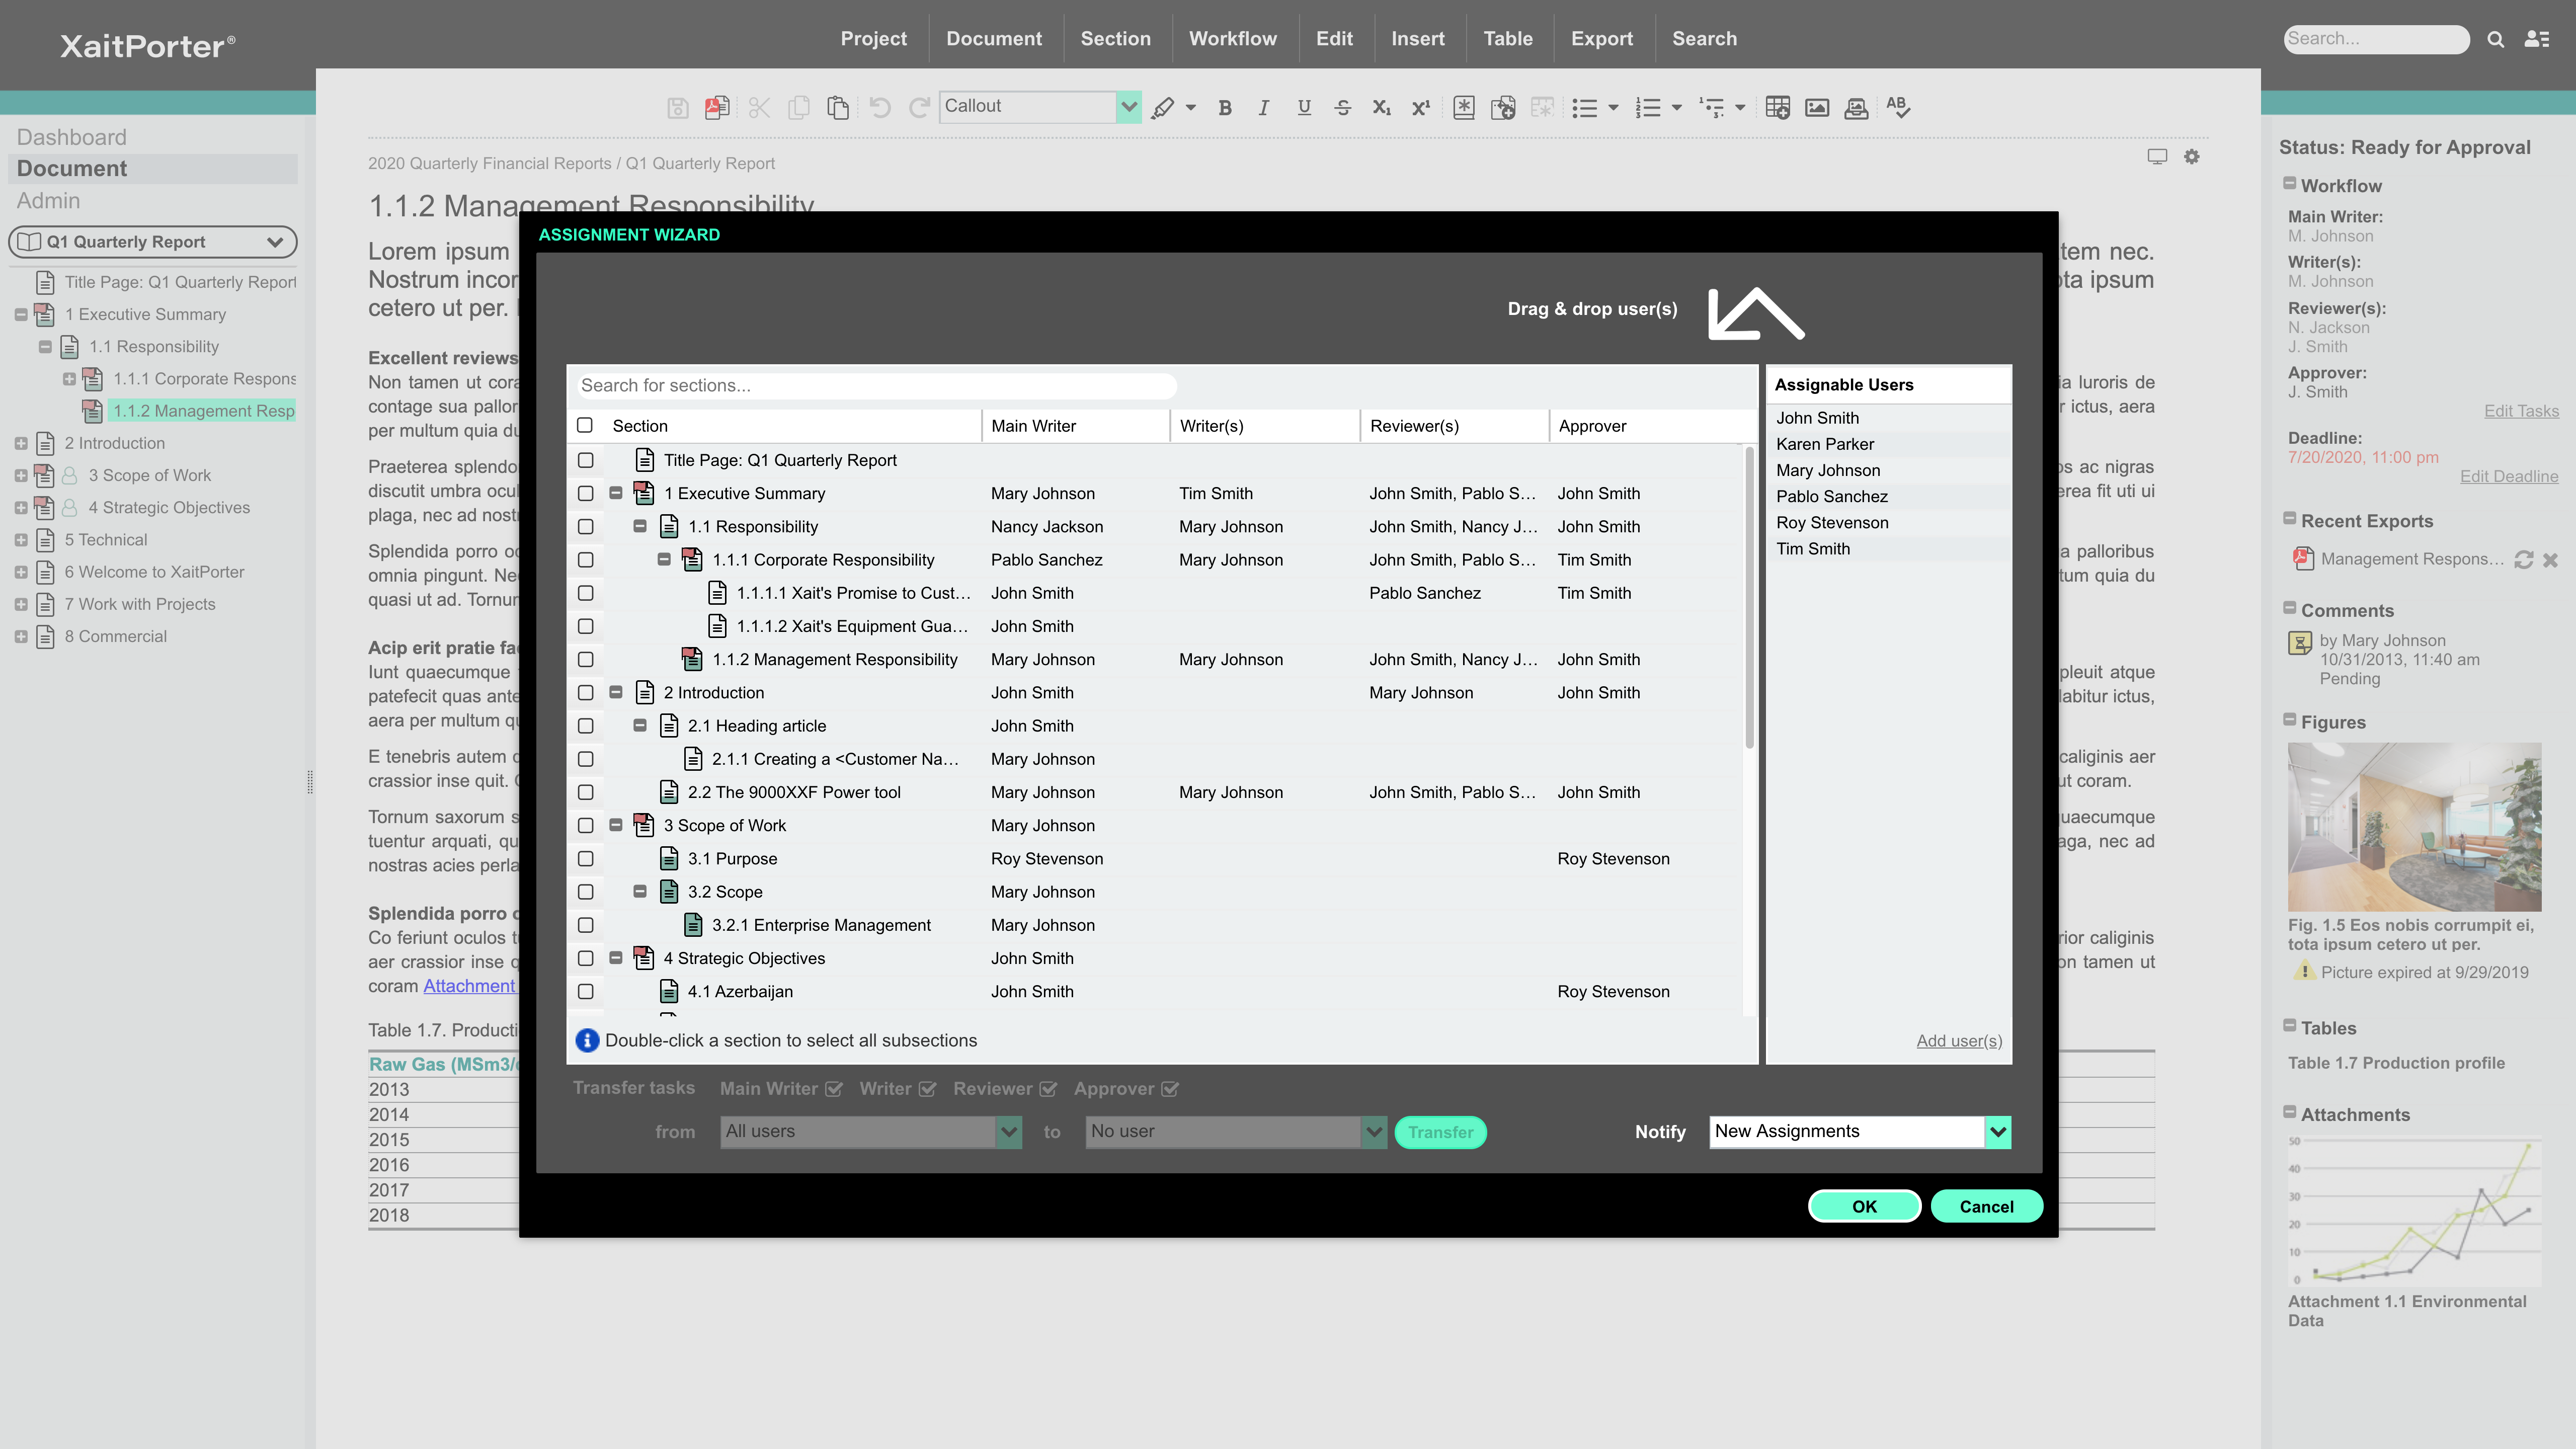Toggle the select-all checkbox in Section header
Screen dimensions: 2576x1449
pos(584,425)
